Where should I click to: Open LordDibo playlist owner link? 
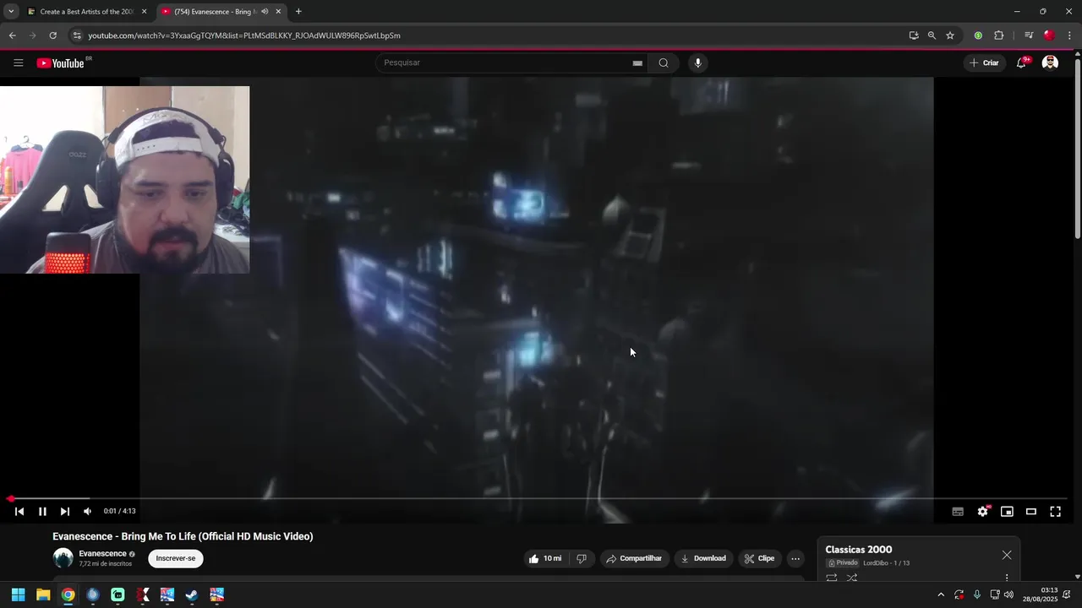coord(876,563)
